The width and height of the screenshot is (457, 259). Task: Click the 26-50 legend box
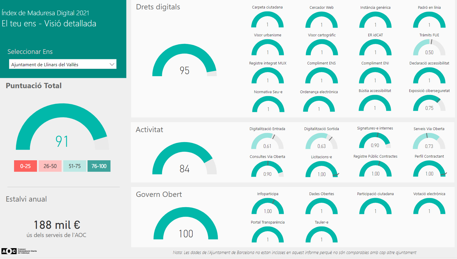[x=50, y=166]
